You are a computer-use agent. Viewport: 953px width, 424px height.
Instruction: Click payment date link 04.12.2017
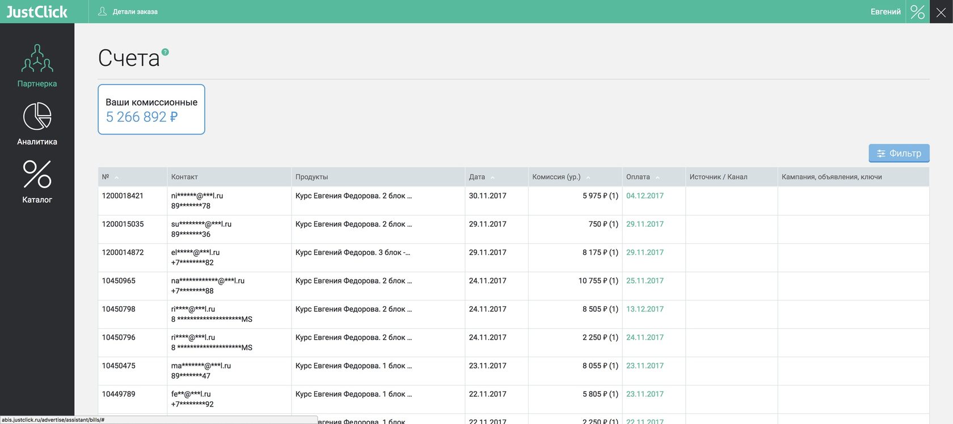point(644,196)
